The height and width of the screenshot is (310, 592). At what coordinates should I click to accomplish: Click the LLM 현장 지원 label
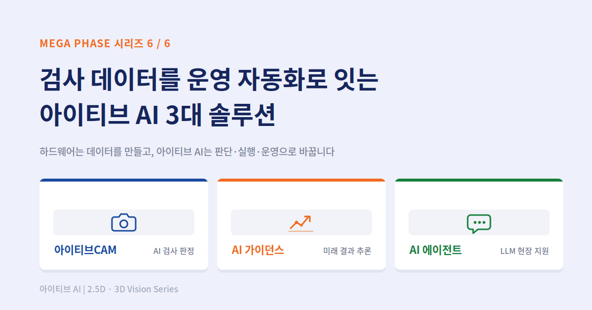pos(524,251)
